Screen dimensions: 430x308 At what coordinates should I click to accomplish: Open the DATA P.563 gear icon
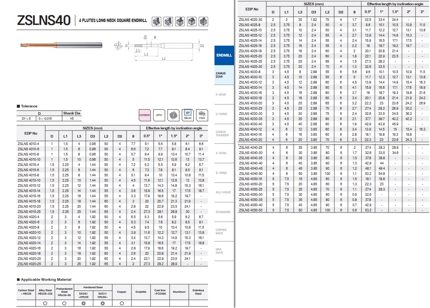pyautogui.click(x=202, y=115)
